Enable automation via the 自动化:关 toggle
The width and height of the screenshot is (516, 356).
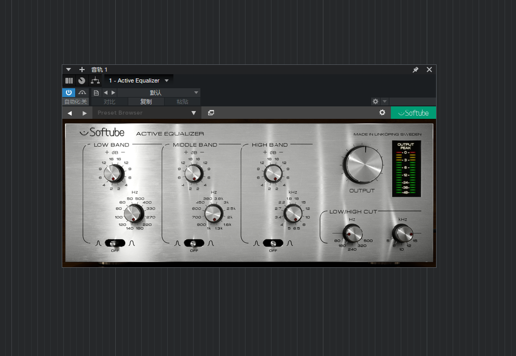(75, 101)
